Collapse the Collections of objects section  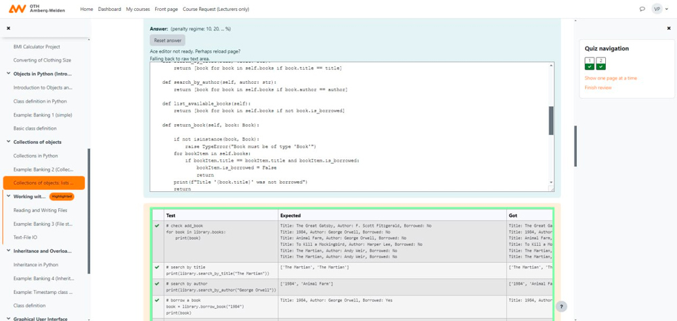pyautogui.click(x=7, y=142)
